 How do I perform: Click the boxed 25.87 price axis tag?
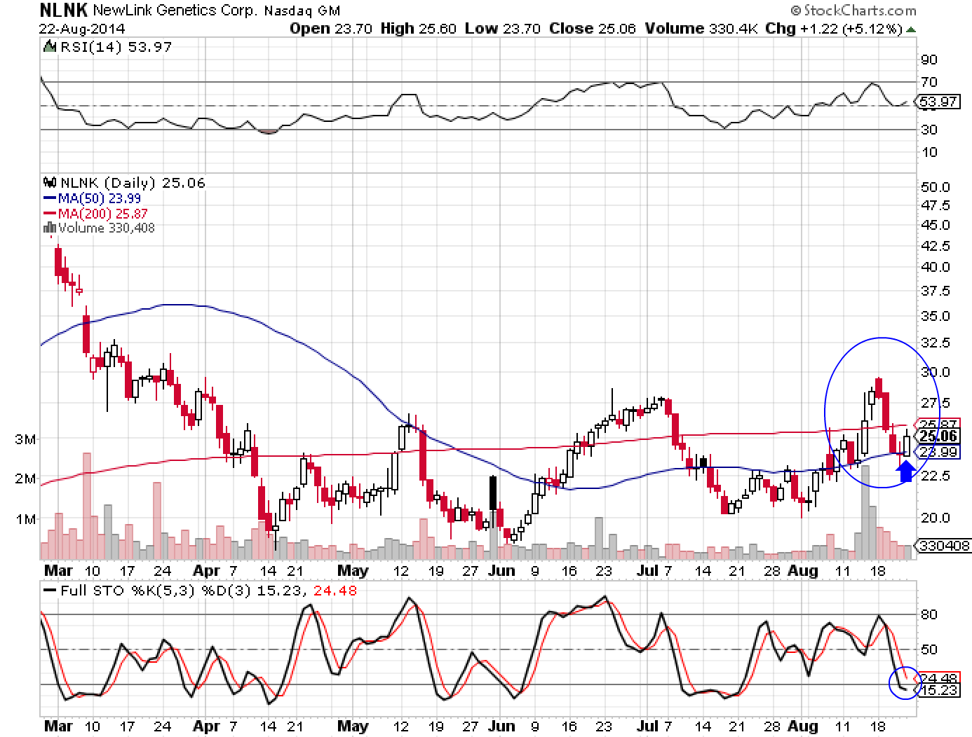(x=938, y=425)
